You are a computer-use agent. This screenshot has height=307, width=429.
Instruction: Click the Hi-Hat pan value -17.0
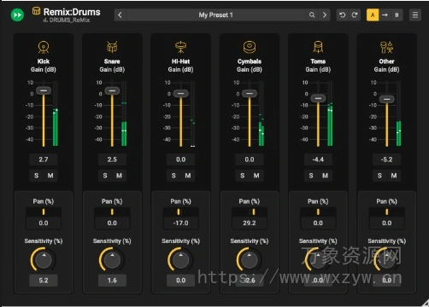pyautogui.click(x=181, y=223)
